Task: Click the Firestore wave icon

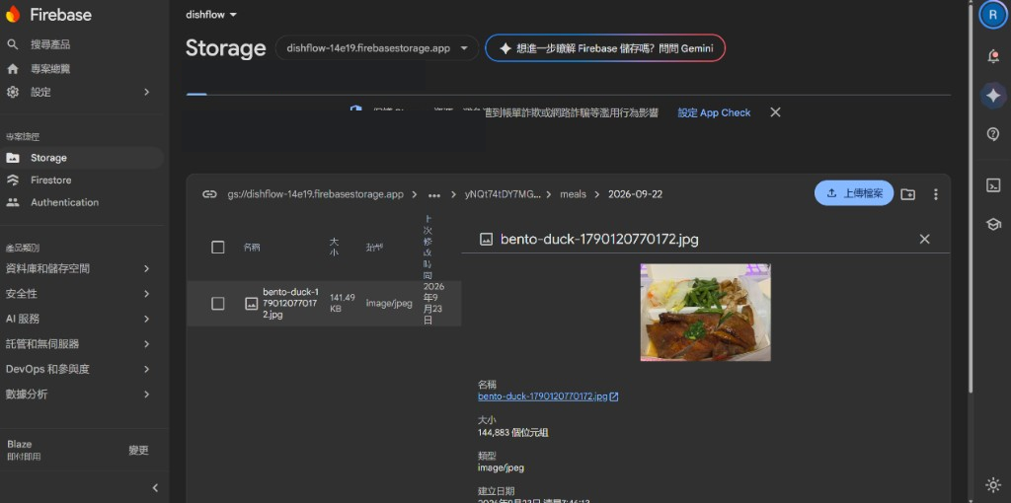Action: click(12, 180)
